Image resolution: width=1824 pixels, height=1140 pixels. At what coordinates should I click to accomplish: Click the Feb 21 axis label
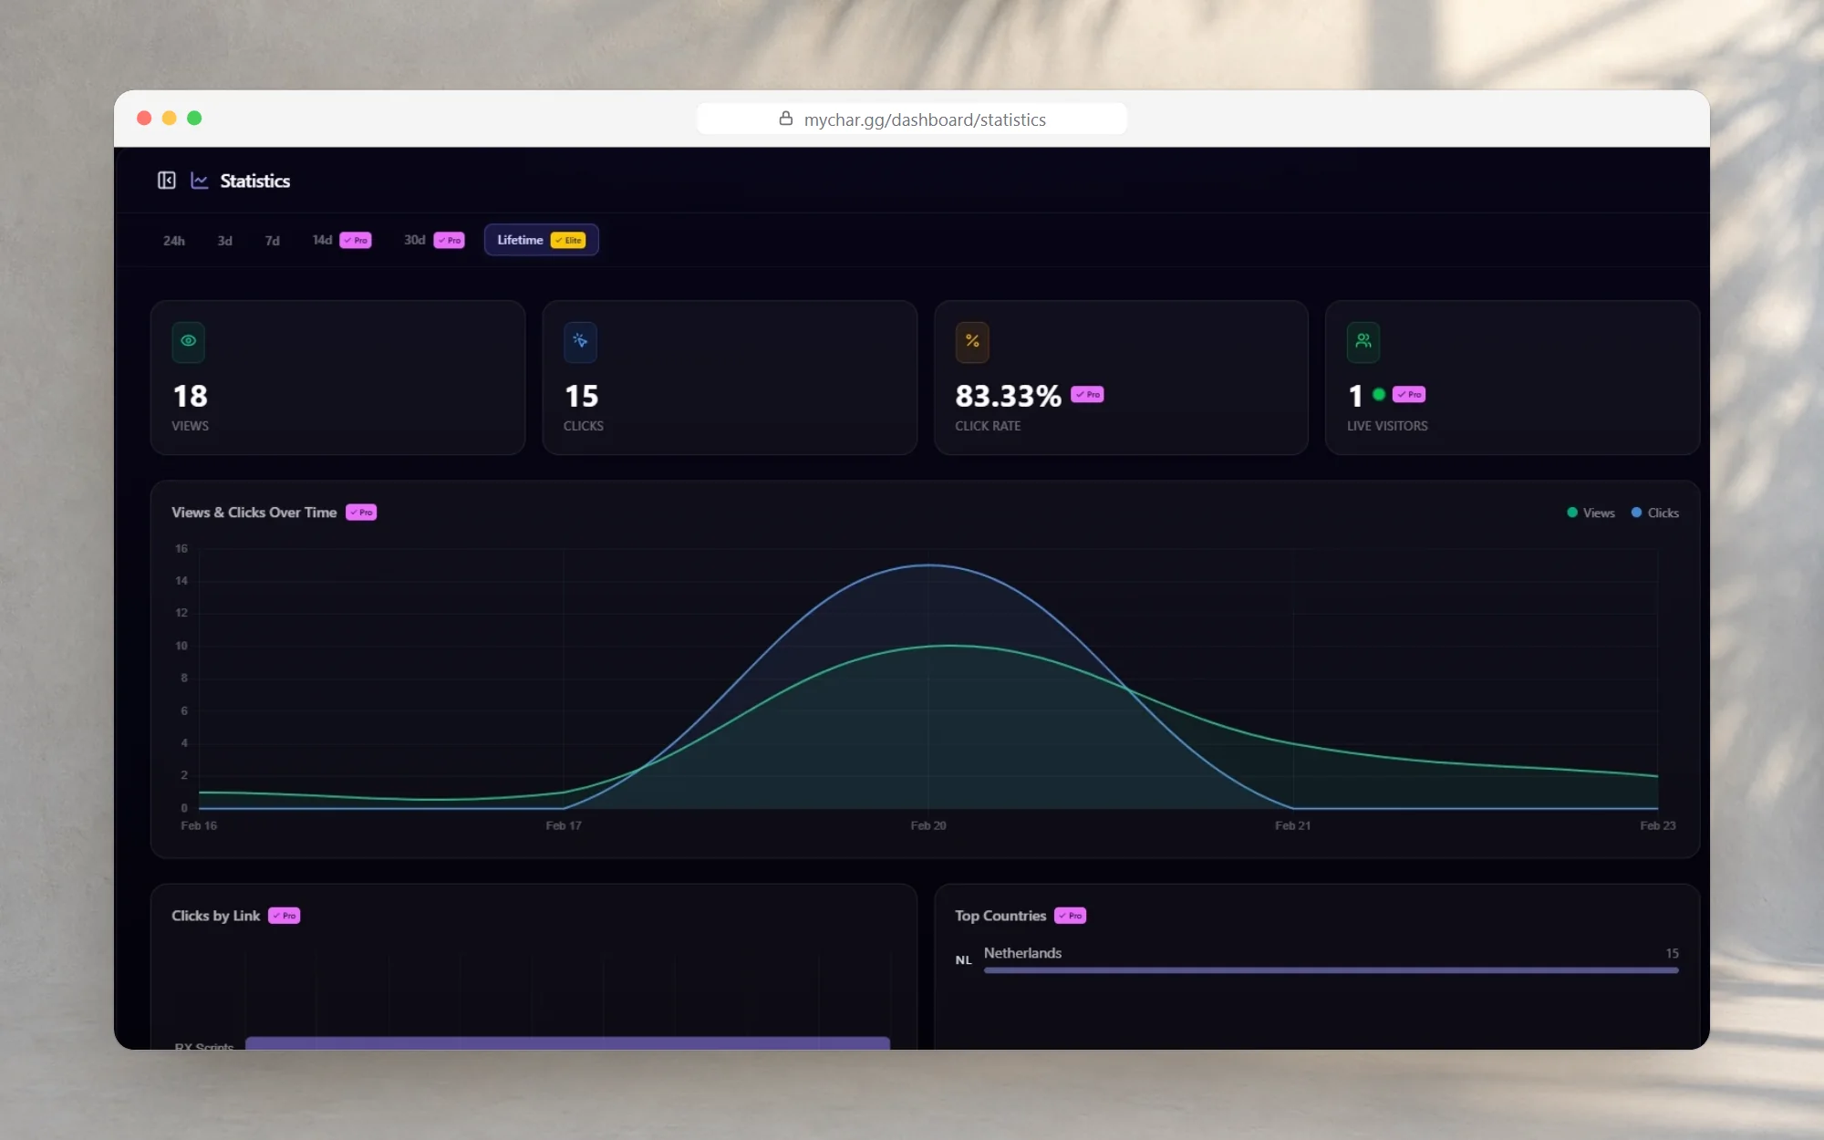point(1293,826)
